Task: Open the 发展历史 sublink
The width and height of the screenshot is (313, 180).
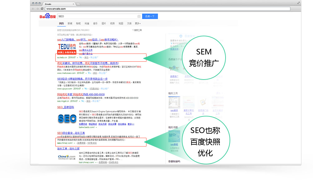Action: pos(83,124)
